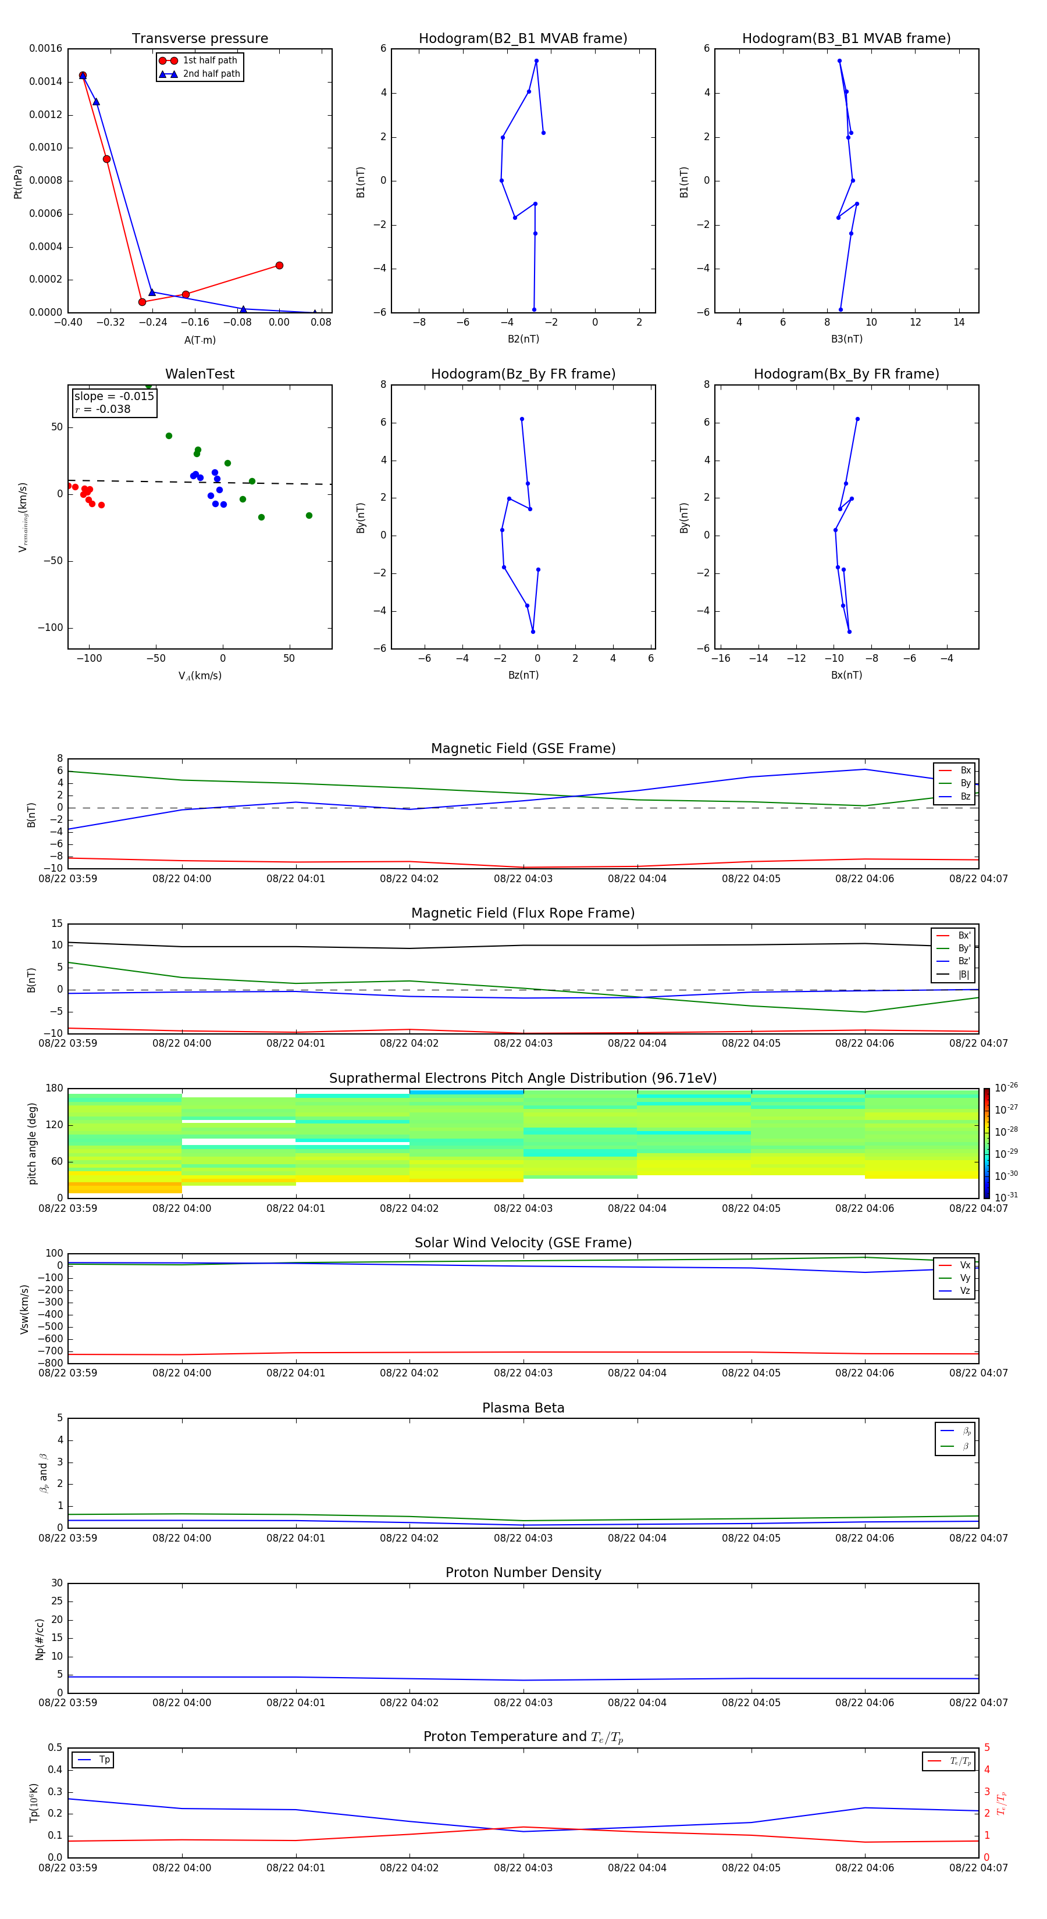
Task: Click the 'B3(nT)' x-axis label
Action: tap(846, 339)
